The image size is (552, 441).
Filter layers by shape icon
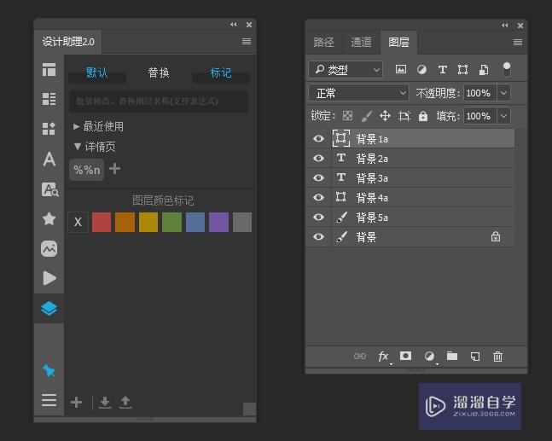coord(463,70)
